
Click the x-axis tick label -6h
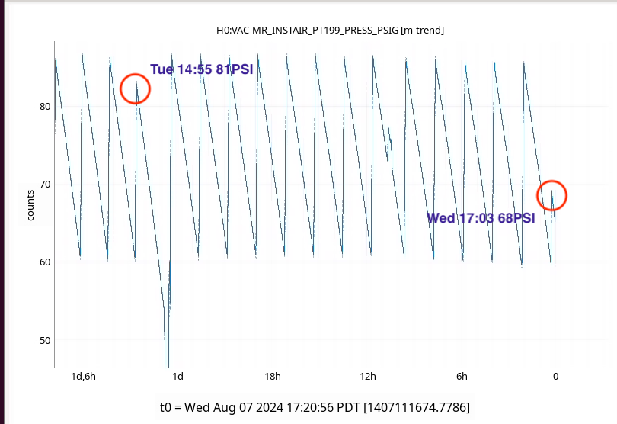[x=460, y=377]
